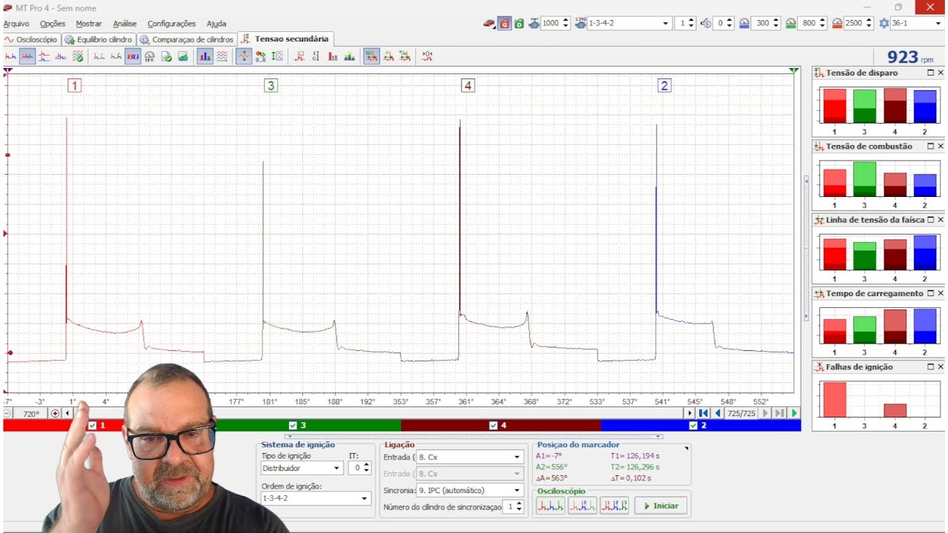Screen dimensions: 948x533
Task: Click the red car icon in top toolbar
Action: click(x=489, y=23)
